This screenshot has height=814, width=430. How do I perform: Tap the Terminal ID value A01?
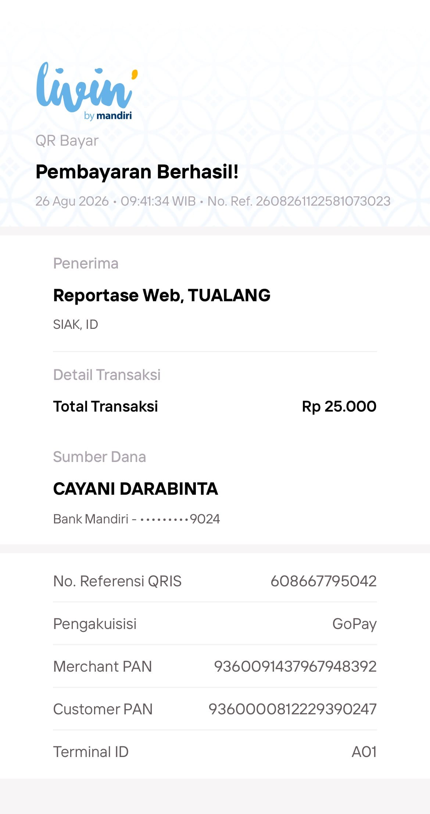364,752
